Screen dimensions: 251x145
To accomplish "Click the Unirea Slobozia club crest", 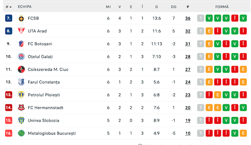I will pyautogui.click(x=21, y=121).
